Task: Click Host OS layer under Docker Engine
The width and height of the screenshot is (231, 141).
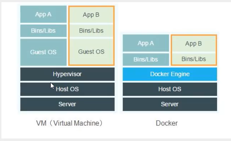Action: coord(170,89)
